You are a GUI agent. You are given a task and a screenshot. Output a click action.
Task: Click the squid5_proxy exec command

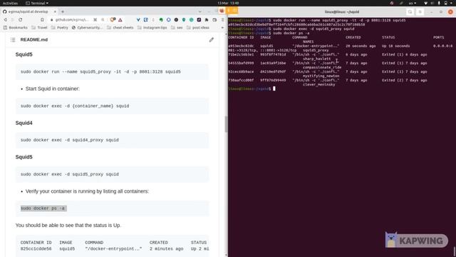pyautogui.click(x=70, y=174)
